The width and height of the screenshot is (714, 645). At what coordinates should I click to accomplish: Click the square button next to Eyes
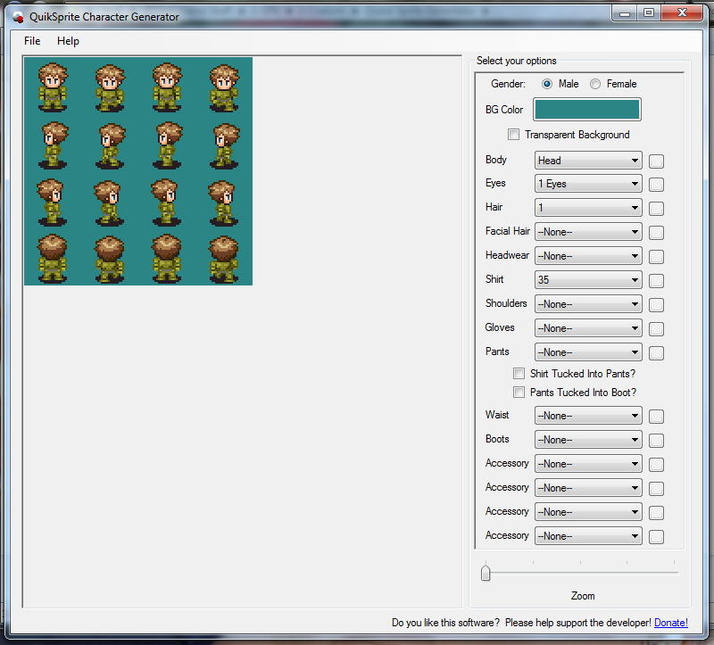pyautogui.click(x=656, y=185)
